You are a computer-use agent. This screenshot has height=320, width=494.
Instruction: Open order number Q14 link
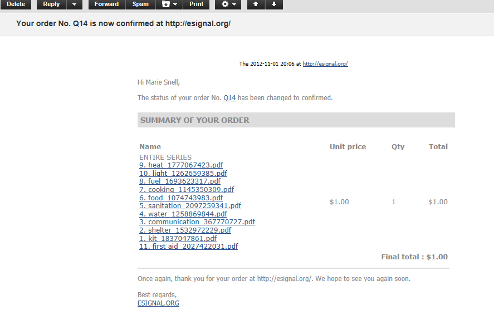coord(229,98)
